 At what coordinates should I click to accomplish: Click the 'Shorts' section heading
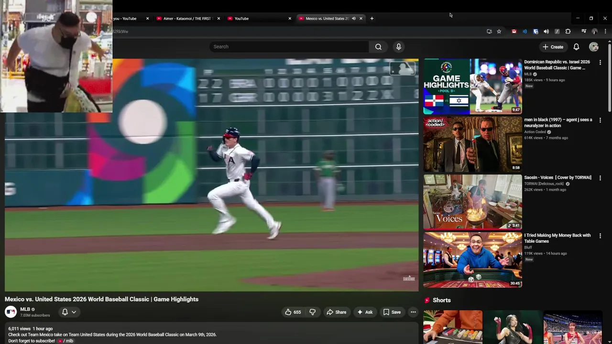coord(442,301)
